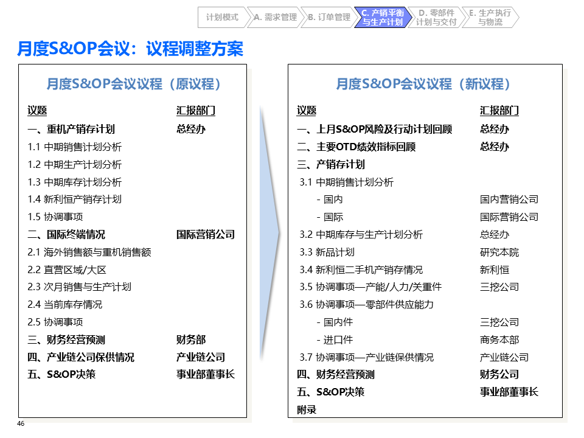Click 五、S&OP决策 in the original agenda

pos(61,374)
